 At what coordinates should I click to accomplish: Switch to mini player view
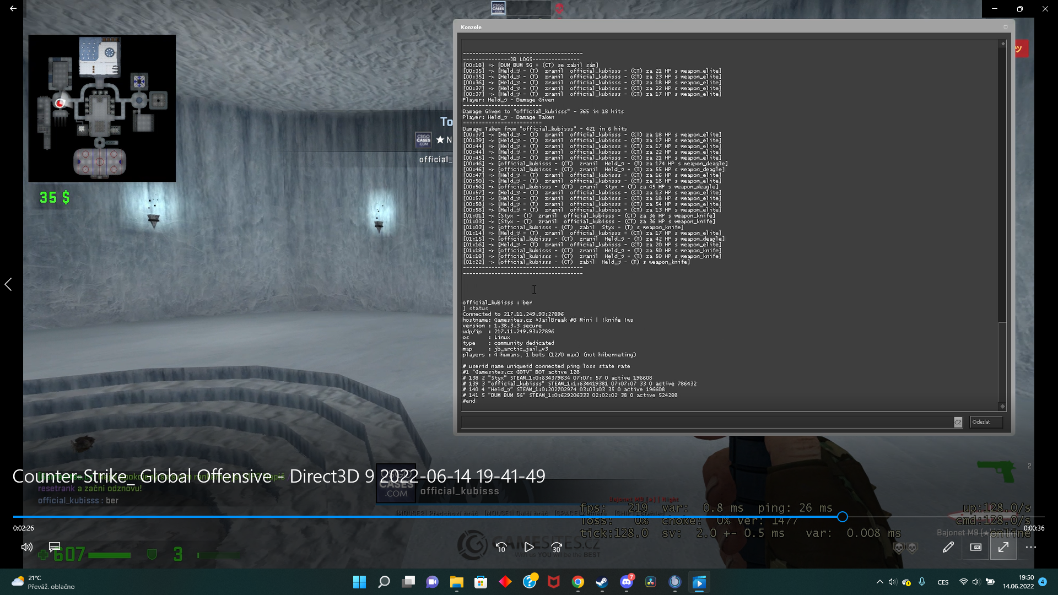click(976, 547)
